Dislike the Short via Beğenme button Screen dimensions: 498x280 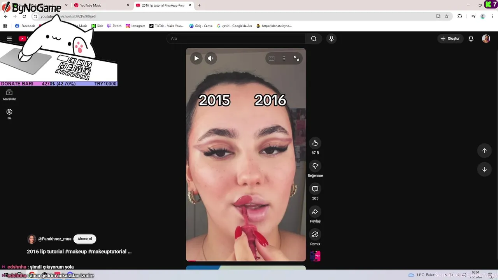[315, 166]
